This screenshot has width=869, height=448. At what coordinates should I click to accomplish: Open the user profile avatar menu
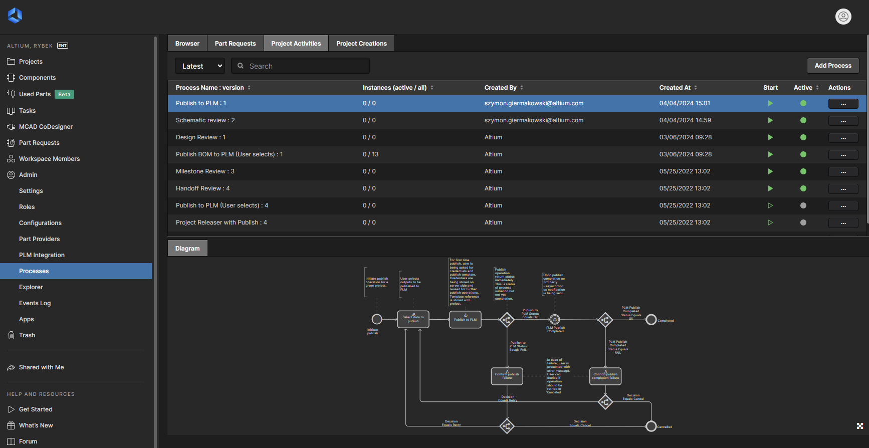(x=843, y=17)
